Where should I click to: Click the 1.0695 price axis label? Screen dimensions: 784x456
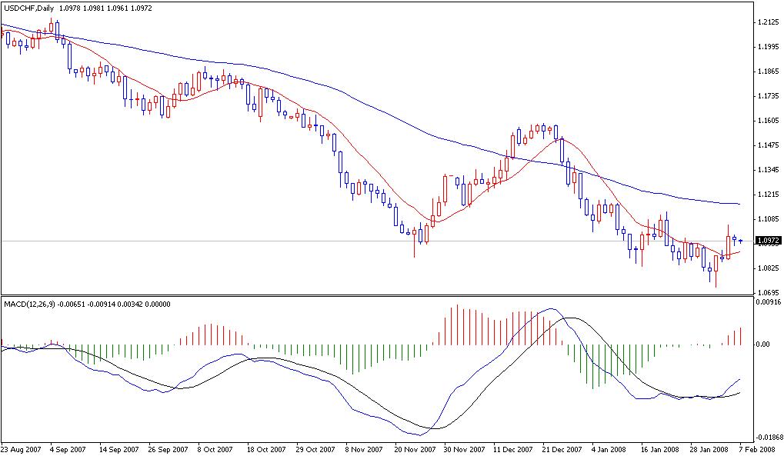pos(769,292)
